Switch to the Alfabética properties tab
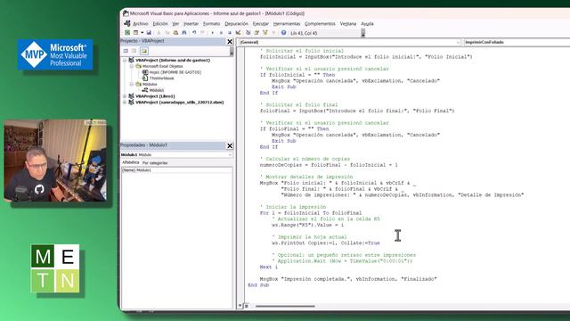 point(131,162)
